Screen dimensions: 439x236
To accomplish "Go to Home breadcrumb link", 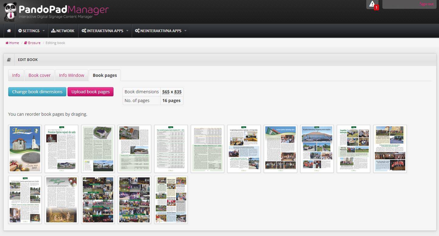I will [x=12, y=43].
